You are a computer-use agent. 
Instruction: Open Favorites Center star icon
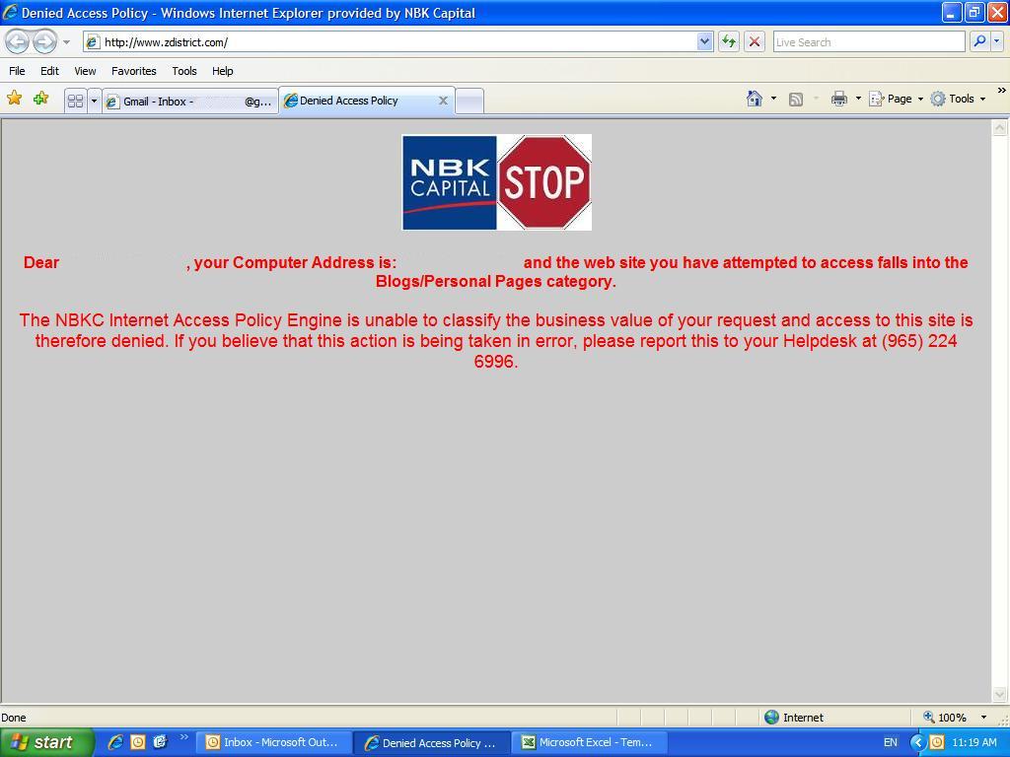click(15, 99)
